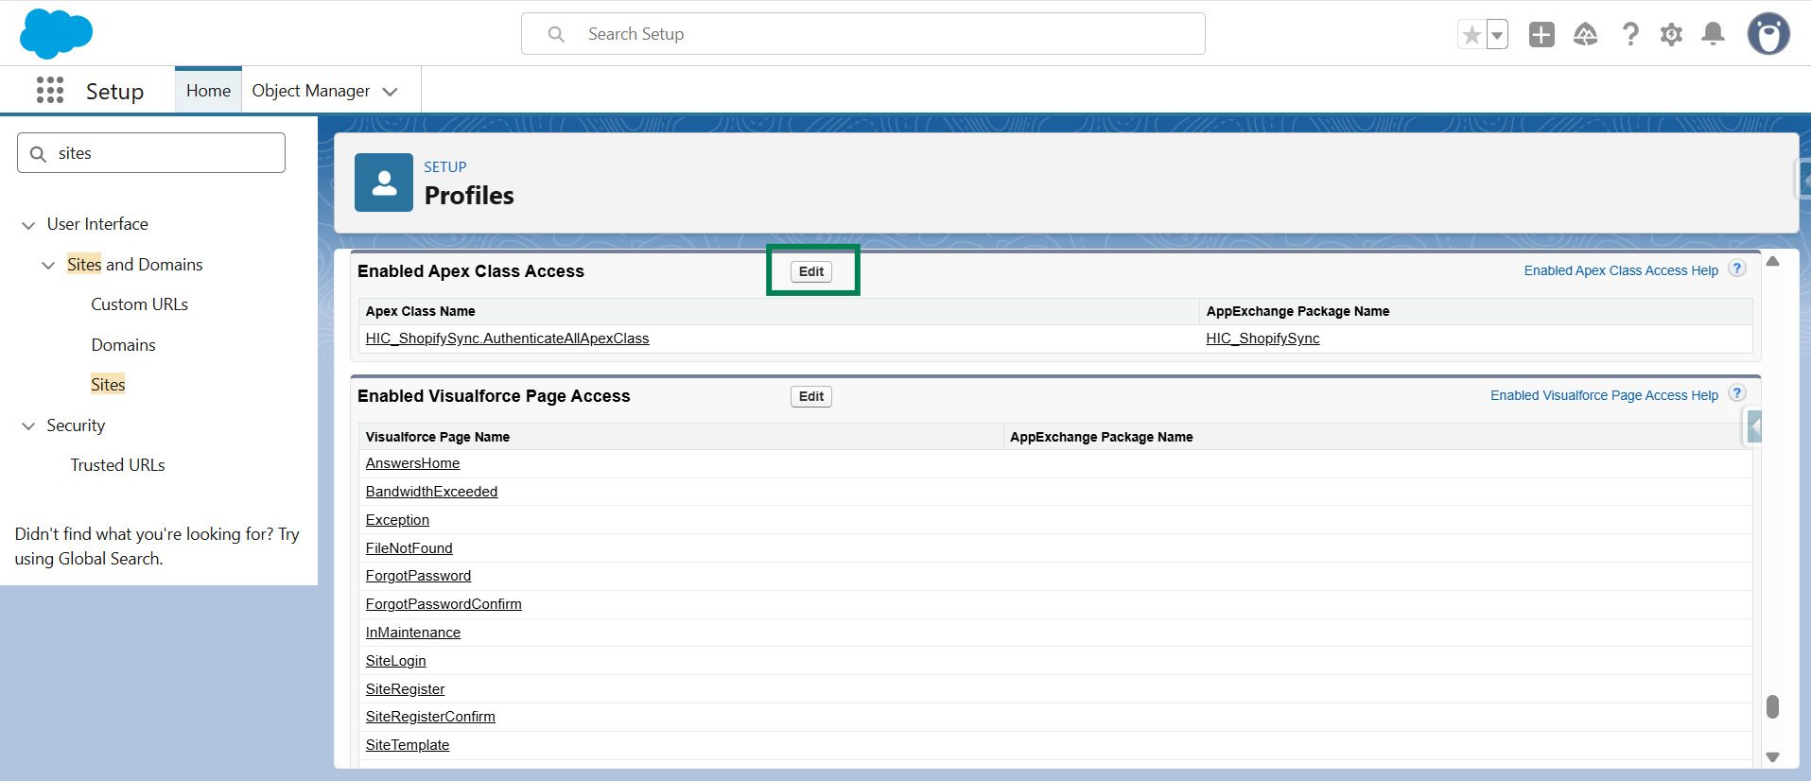The image size is (1811, 781).
Task: Open the favorites list dropdown arrow
Action: tap(1497, 35)
